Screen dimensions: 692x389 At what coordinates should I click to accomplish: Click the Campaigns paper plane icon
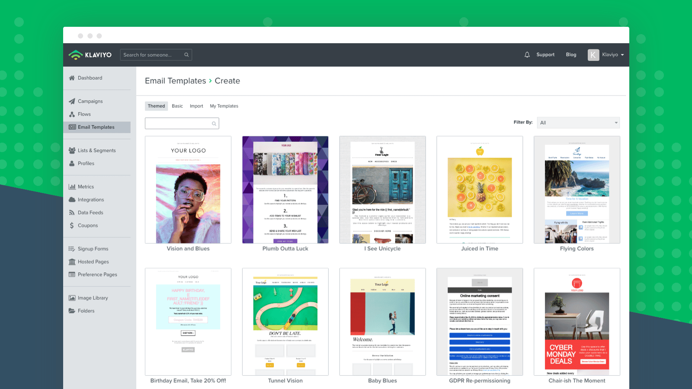coord(72,102)
